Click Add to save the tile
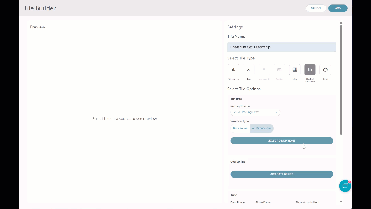The height and width of the screenshot is (209, 371). (338, 8)
